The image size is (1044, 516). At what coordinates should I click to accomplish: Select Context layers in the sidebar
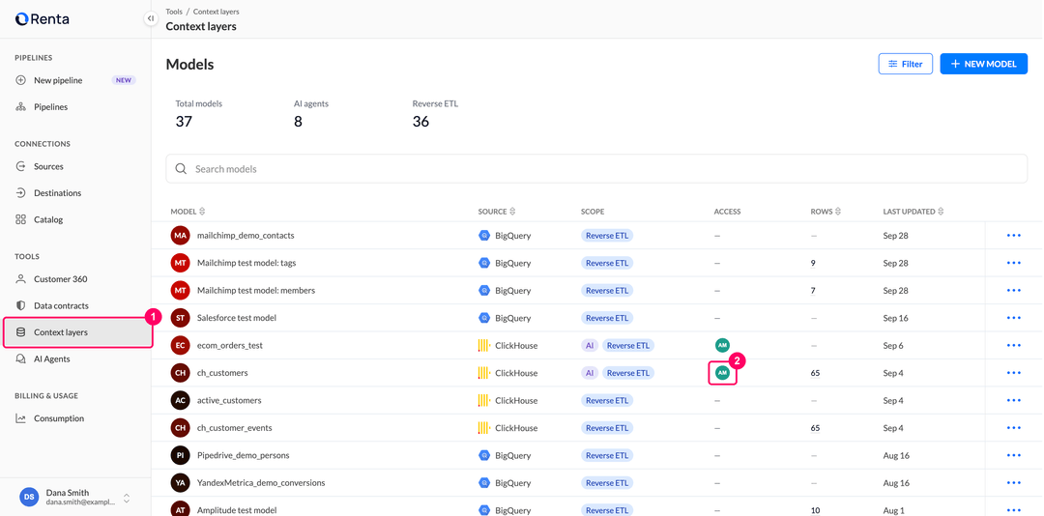[x=78, y=332]
